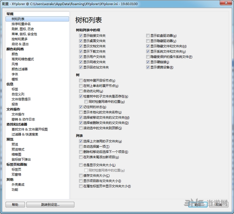Open 外壳集成 settings page
Image resolution: width=234 pixels, height=214 pixels.
point(18,184)
